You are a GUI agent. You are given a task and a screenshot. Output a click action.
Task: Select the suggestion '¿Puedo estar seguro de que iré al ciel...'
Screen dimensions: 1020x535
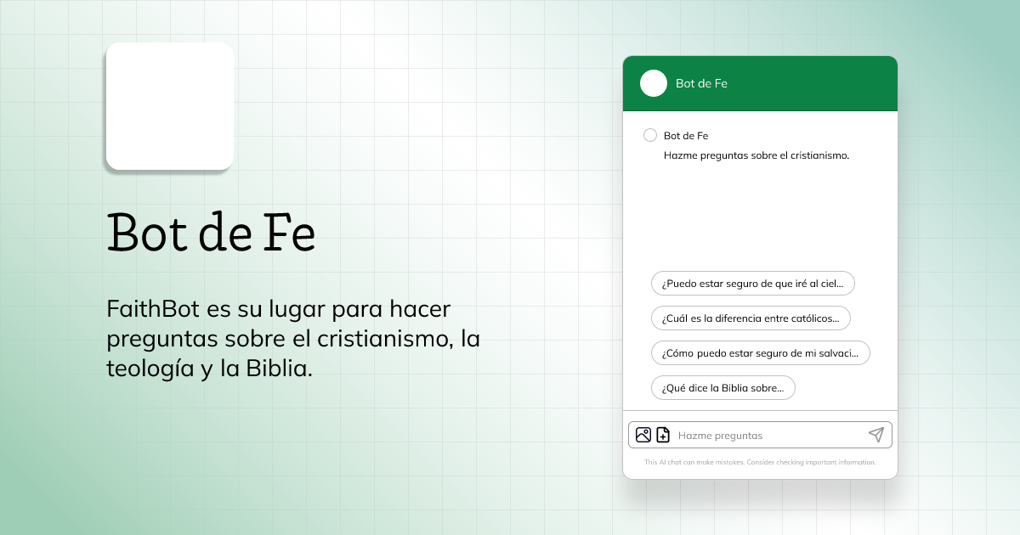click(x=753, y=284)
